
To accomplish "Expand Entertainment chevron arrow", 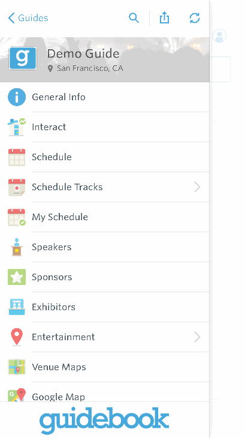I will [x=197, y=337].
